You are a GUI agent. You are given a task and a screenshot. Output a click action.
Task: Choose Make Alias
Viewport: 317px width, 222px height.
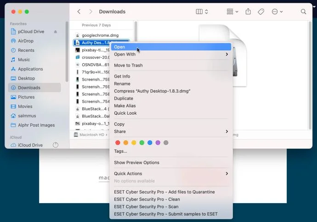click(x=171, y=106)
